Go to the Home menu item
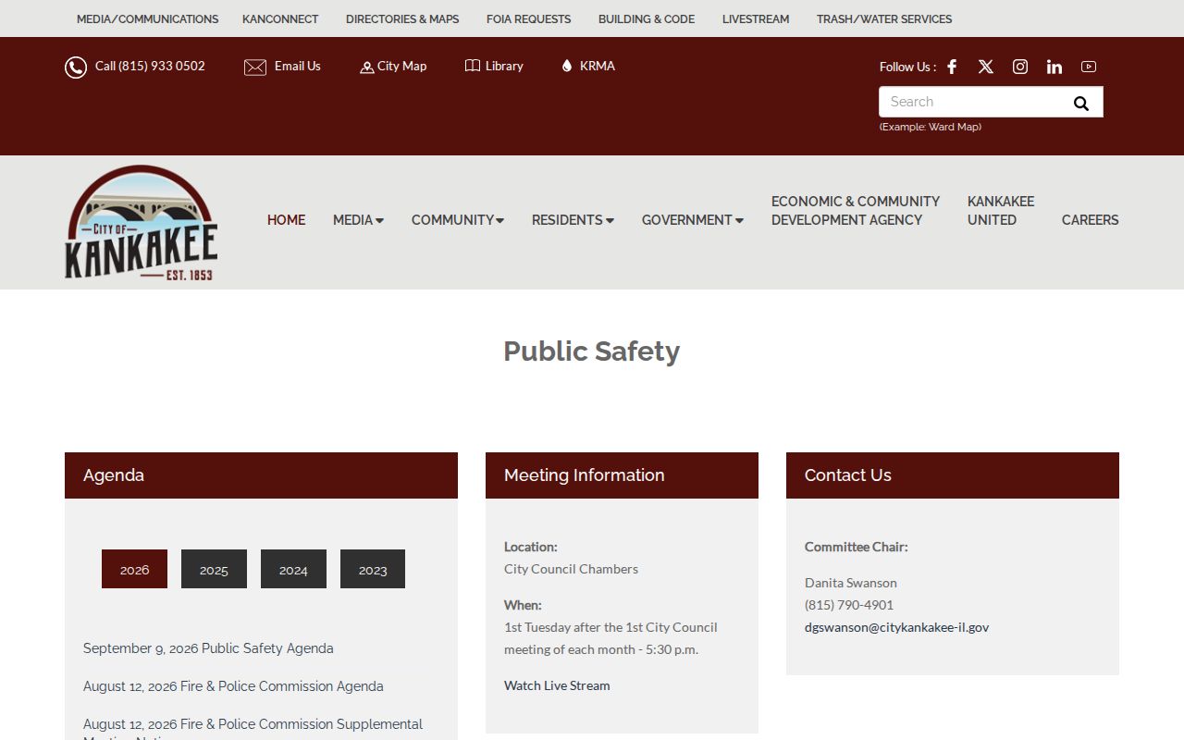 point(287,220)
